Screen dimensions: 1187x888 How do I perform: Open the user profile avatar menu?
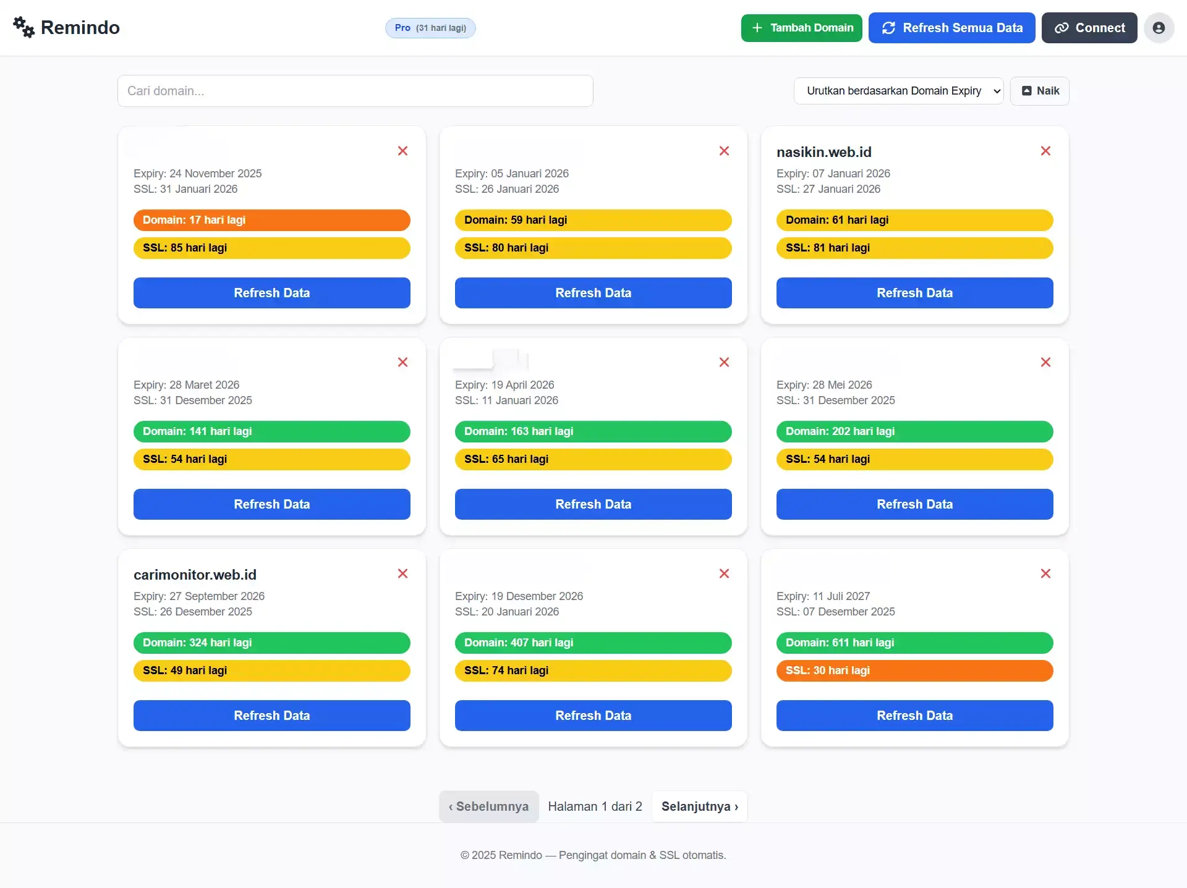click(x=1159, y=28)
